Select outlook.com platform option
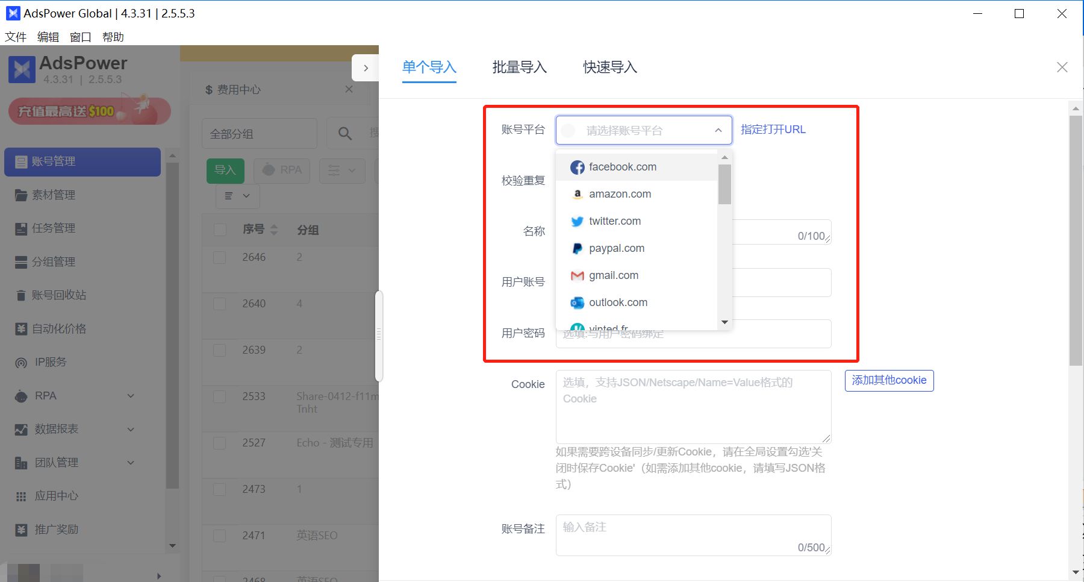The image size is (1084, 582). 637,302
